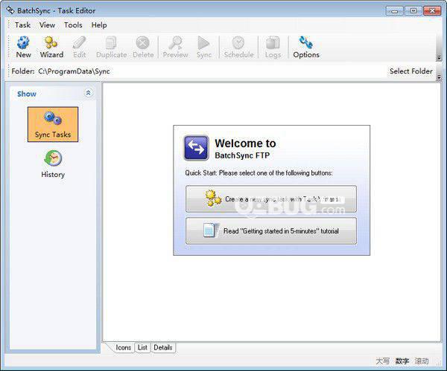Open the Getting started in 5-minutes tutorial
The width and height of the screenshot is (447, 371).
tap(271, 231)
